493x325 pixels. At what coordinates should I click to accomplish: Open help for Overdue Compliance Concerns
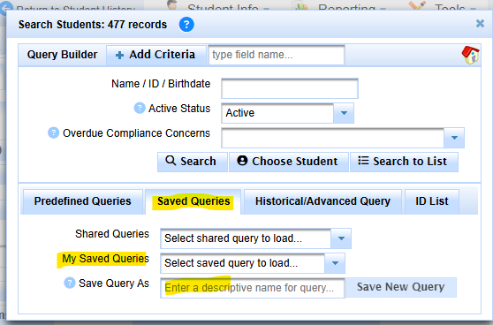tap(53, 132)
